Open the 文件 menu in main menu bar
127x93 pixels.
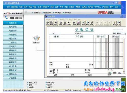tap(8, 7)
